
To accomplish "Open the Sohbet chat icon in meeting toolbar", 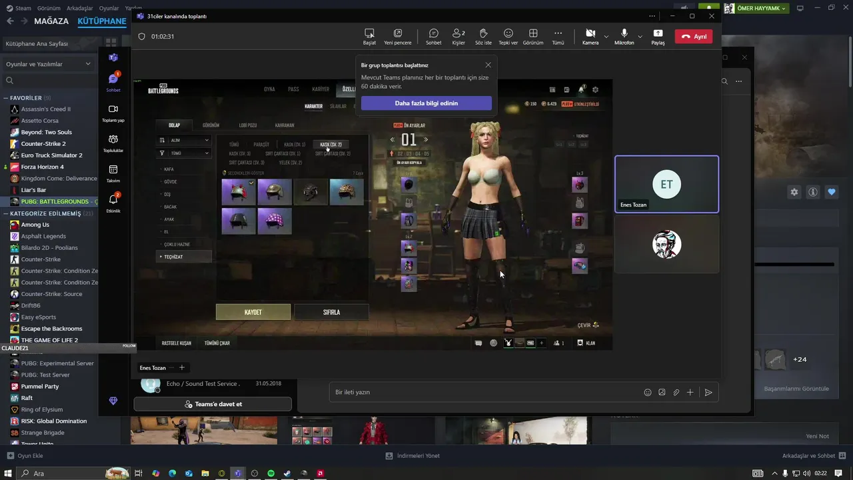I will [x=433, y=37].
